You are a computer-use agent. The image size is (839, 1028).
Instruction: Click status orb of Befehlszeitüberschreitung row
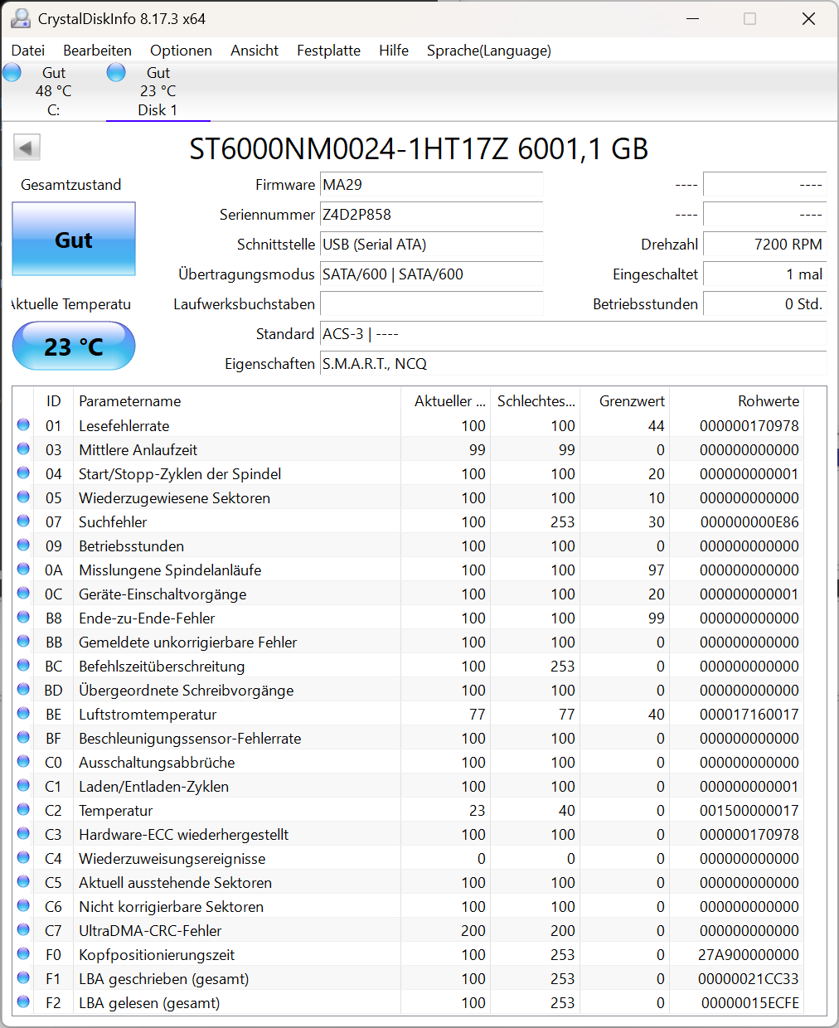click(x=23, y=666)
